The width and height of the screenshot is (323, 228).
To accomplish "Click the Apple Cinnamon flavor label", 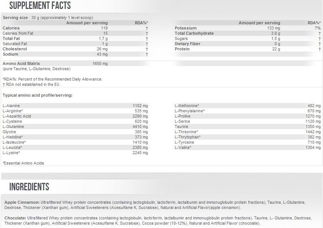I will coord(22,202).
